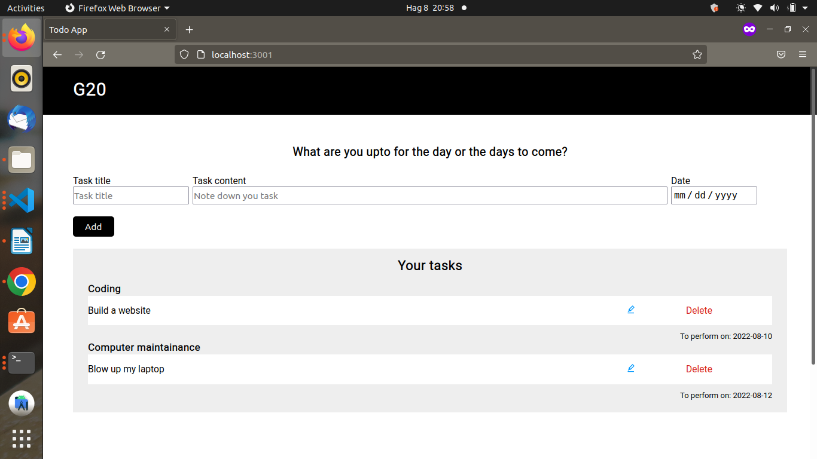Click To perform on: 2022-08-12 text

tap(726, 395)
